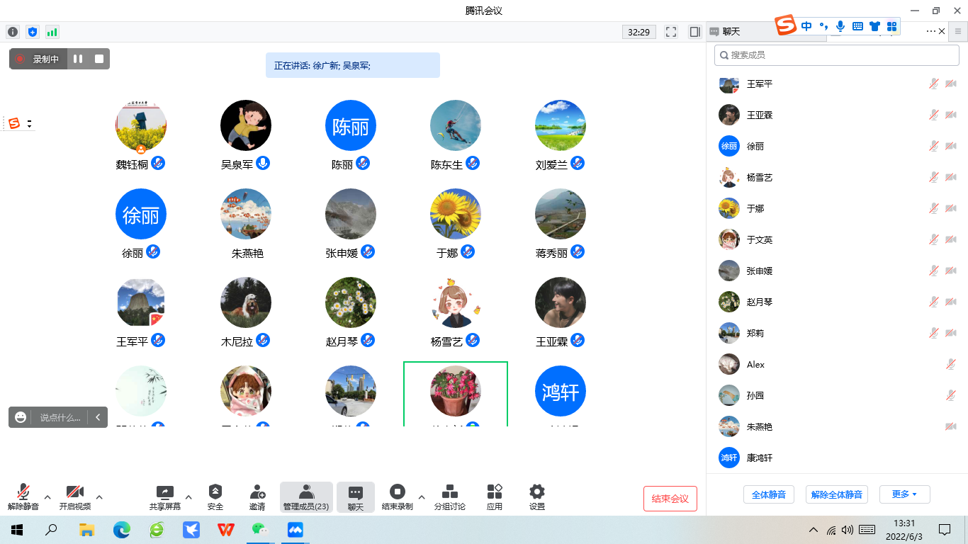Click 结束会议 to end meeting
The height and width of the screenshot is (544, 968).
(670, 498)
